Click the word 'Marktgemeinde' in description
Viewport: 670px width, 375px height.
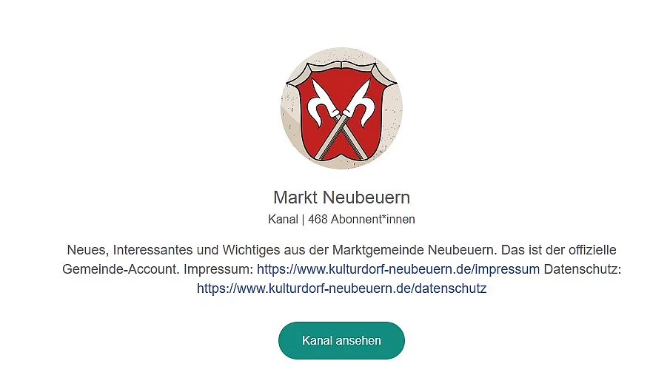378,250
